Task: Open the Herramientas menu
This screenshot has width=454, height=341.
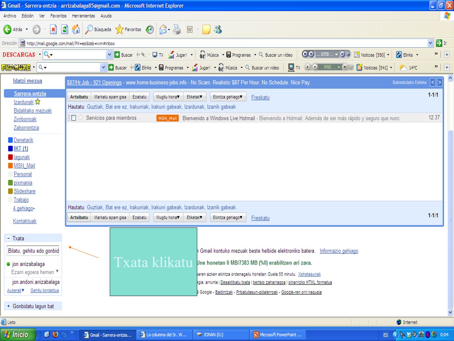Action: [83, 16]
